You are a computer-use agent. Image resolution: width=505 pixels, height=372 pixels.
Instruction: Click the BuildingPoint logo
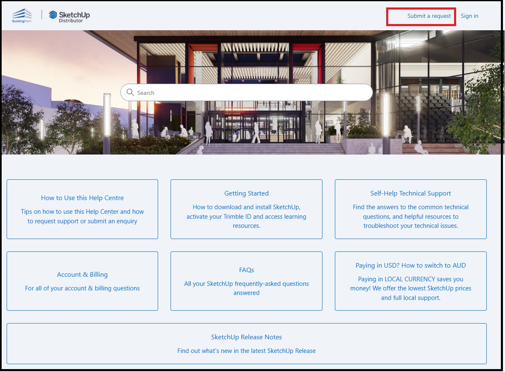pos(22,16)
